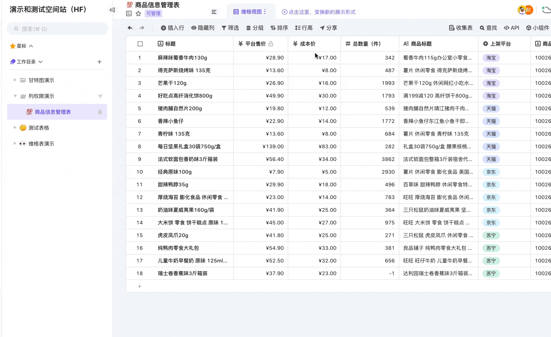This screenshot has height=337, width=551.
Task: Click the 可管理 permission tag
Action: tap(153, 13)
